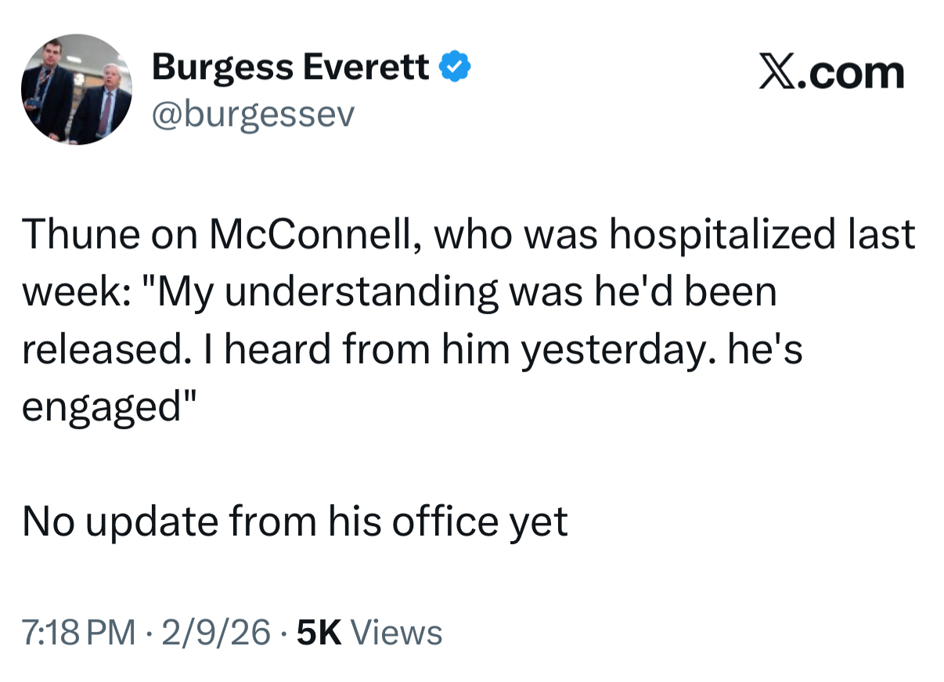The image size is (944, 682).
Task: Open the @burgessev handle
Action: (x=254, y=114)
